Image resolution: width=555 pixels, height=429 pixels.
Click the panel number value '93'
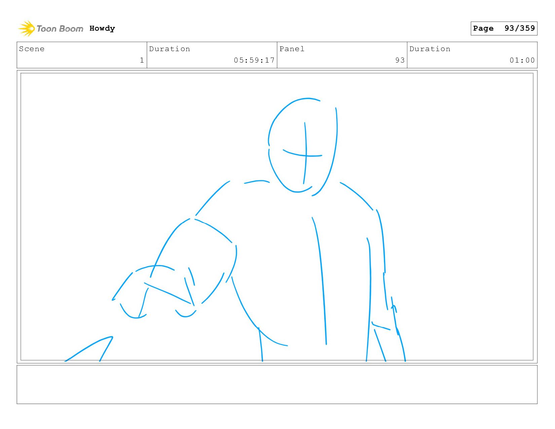[x=400, y=60]
